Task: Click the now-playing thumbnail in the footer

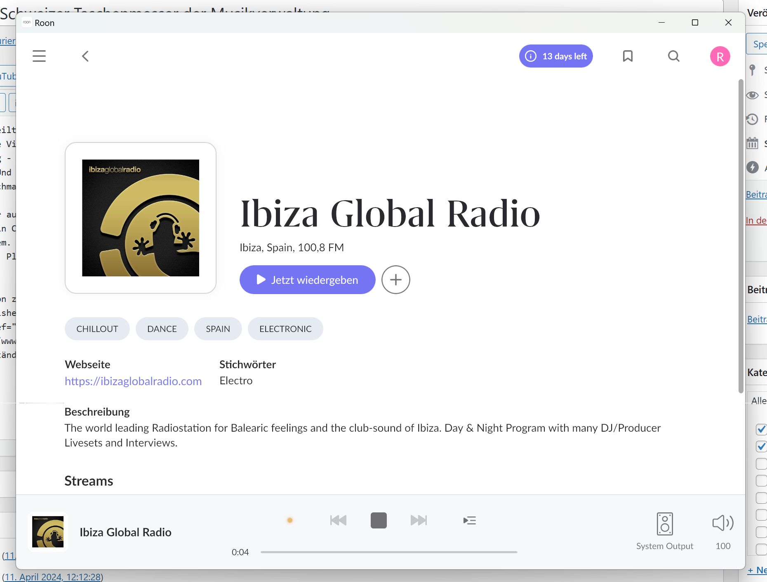Action: click(x=48, y=532)
